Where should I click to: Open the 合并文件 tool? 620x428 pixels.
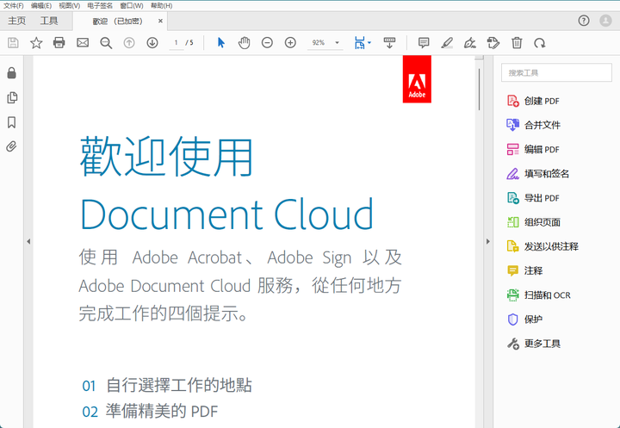pyautogui.click(x=534, y=125)
